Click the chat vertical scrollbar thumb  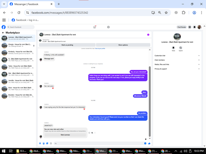click(150, 101)
